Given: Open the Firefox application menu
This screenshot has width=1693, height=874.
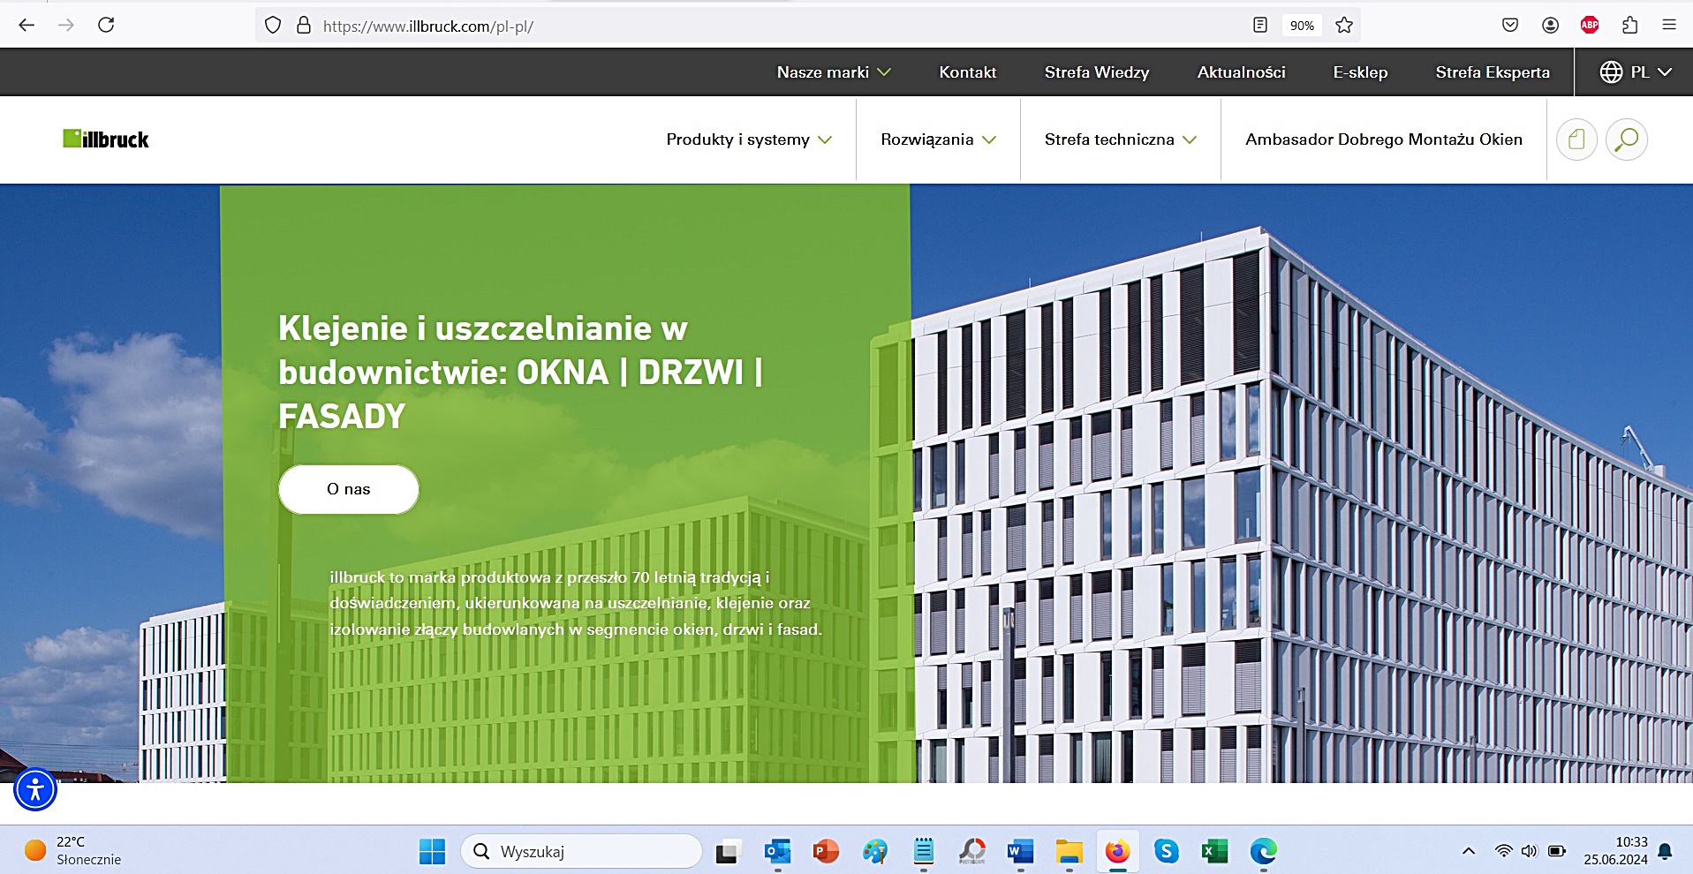Looking at the screenshot, I should (x=1669, y=26).
